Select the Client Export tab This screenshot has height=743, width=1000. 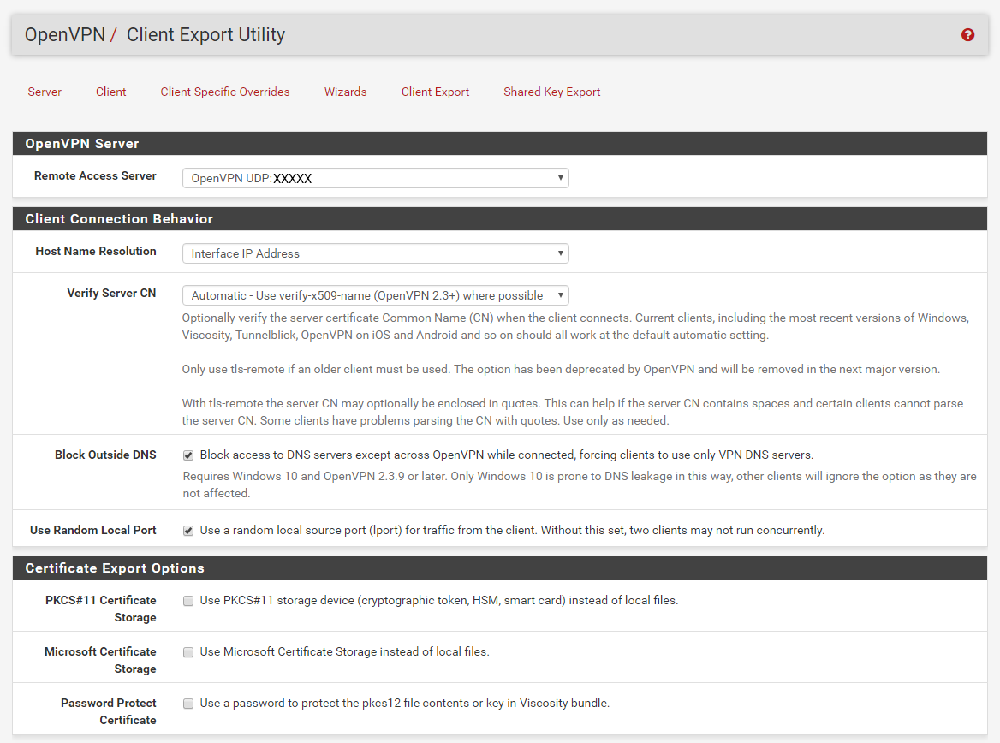click(435, 92)
